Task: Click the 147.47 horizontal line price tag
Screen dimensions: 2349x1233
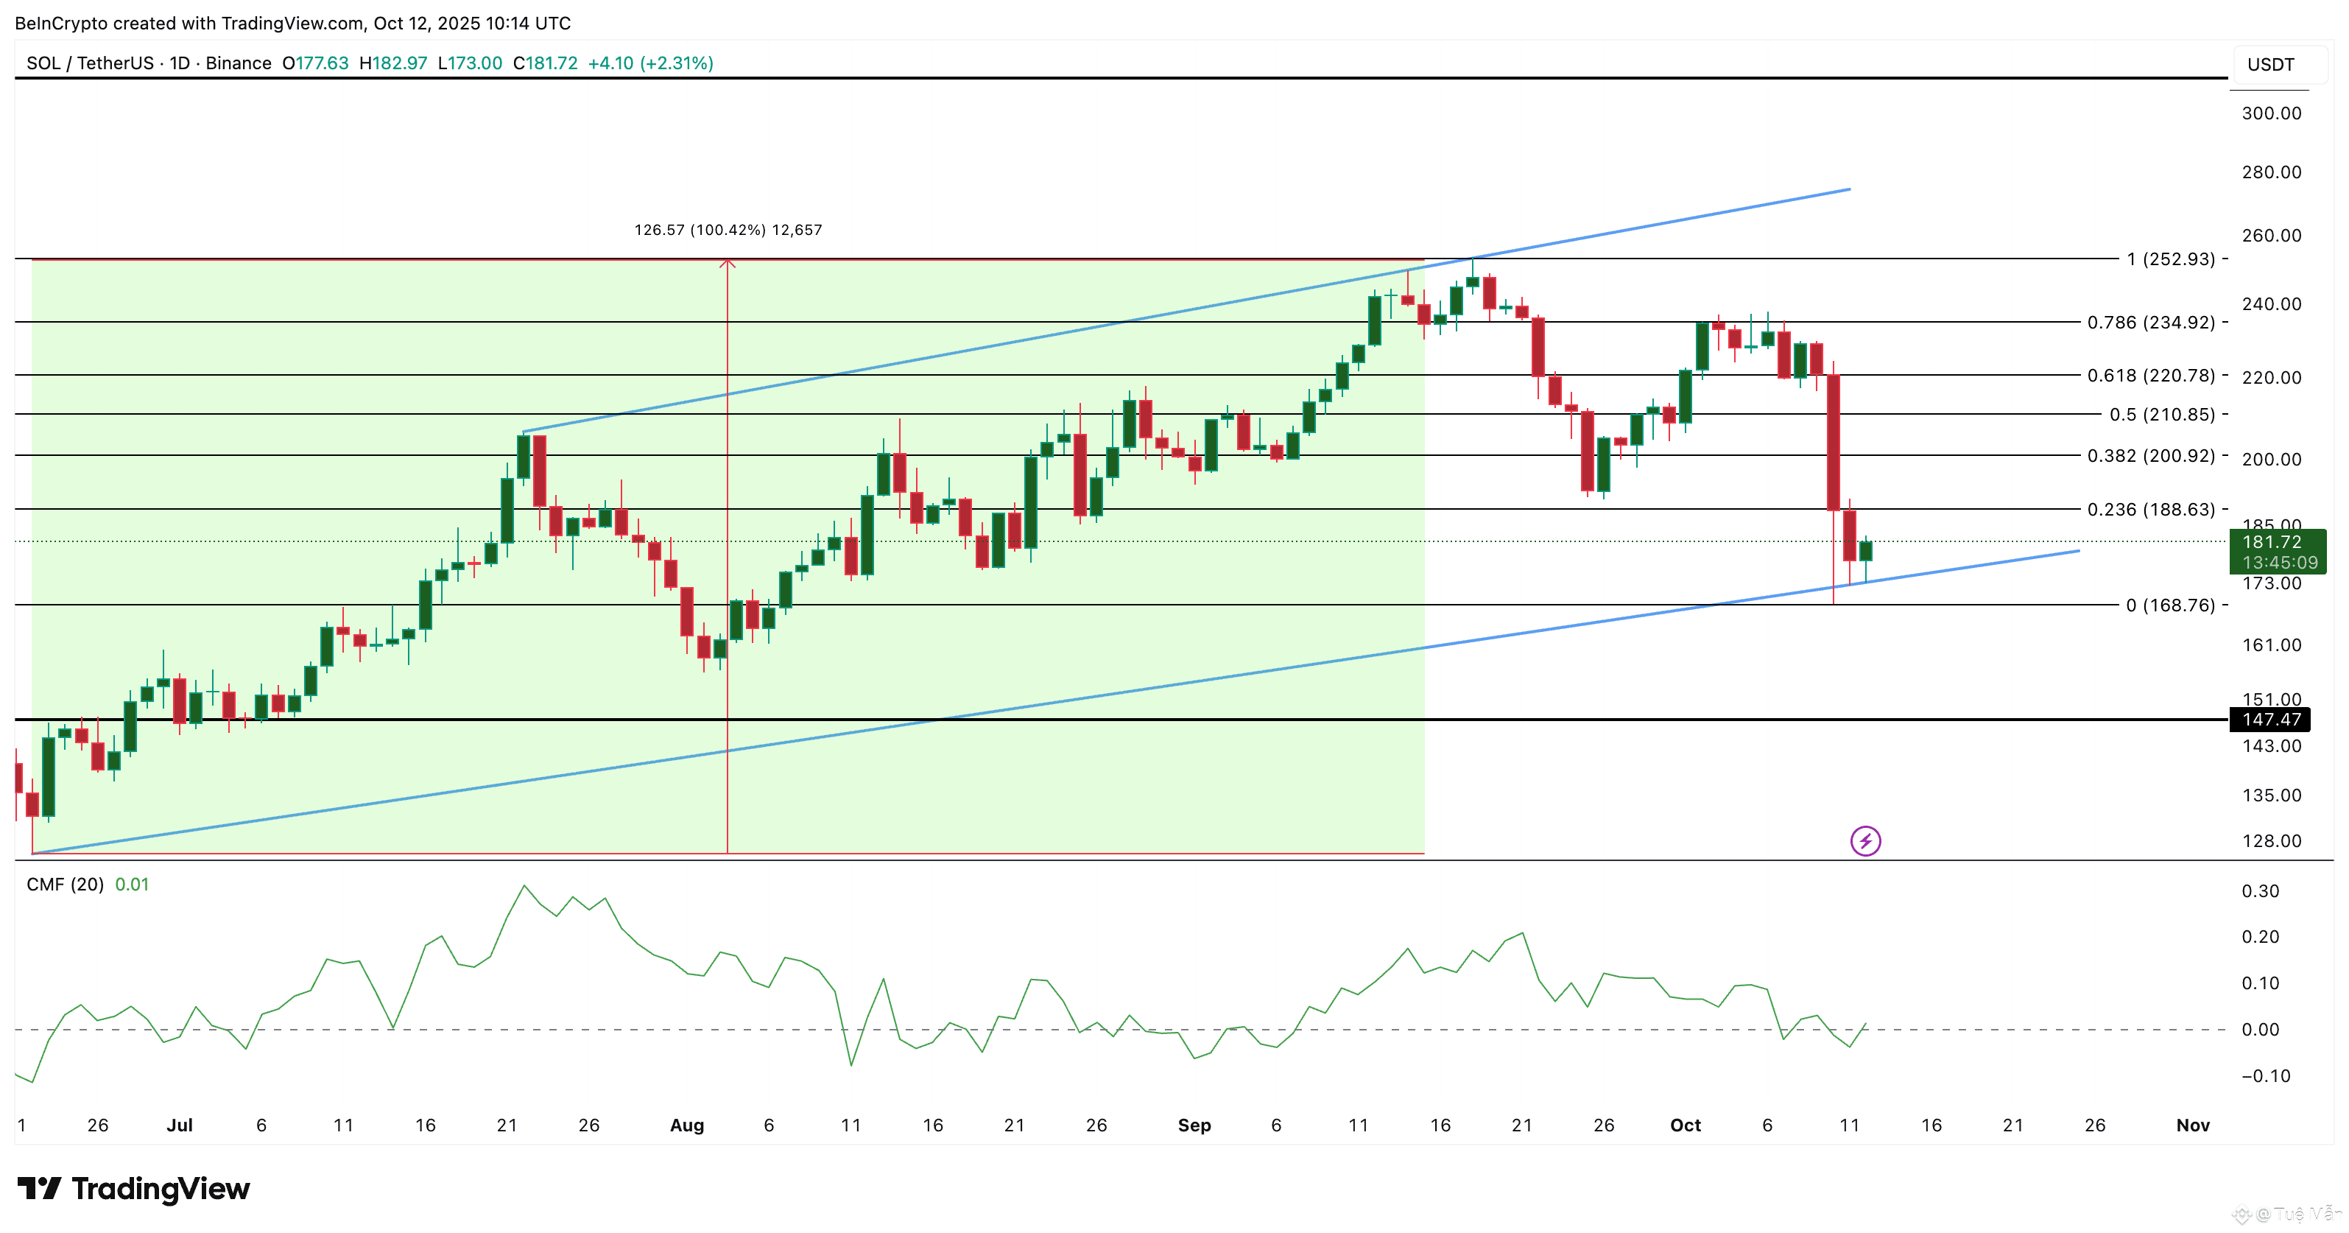Action: tap(2271, 720)
